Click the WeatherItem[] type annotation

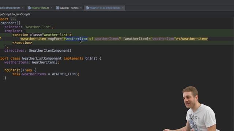tap(45, 62)
